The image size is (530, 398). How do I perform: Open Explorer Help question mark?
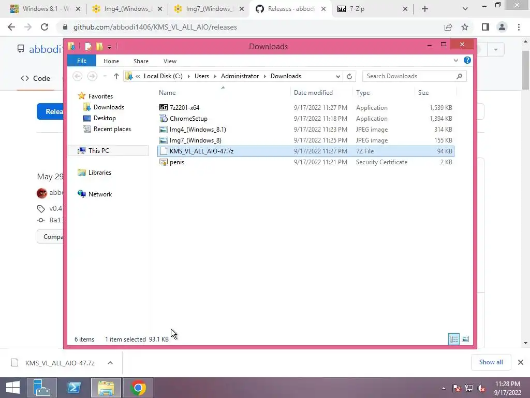click(467, 60)
